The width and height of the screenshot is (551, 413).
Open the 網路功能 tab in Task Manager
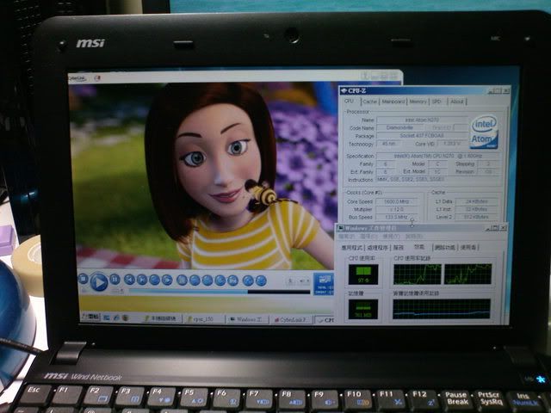[444, 248]
